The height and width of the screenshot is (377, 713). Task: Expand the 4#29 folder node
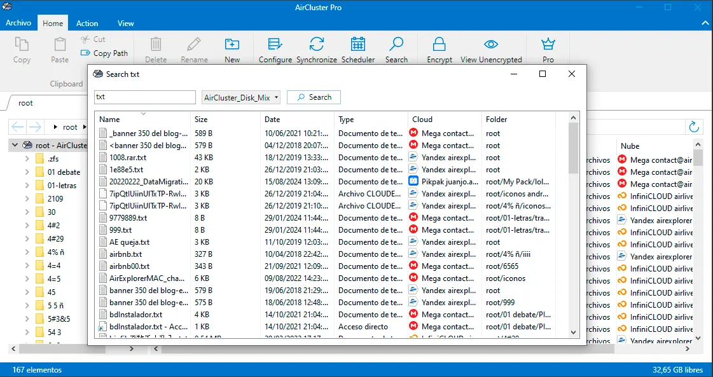pyautogui.click(x=27, y=238)
